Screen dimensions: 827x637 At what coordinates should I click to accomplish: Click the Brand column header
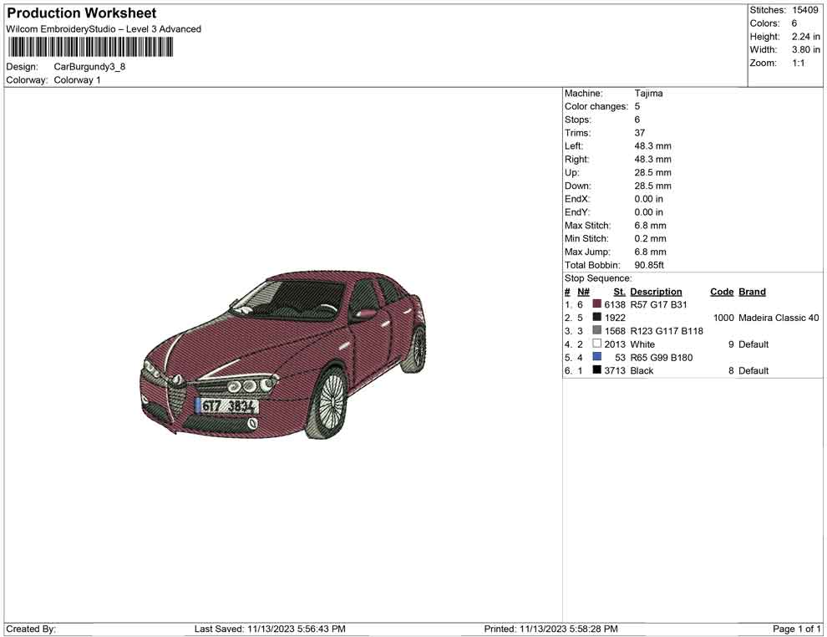pos(751,291)
